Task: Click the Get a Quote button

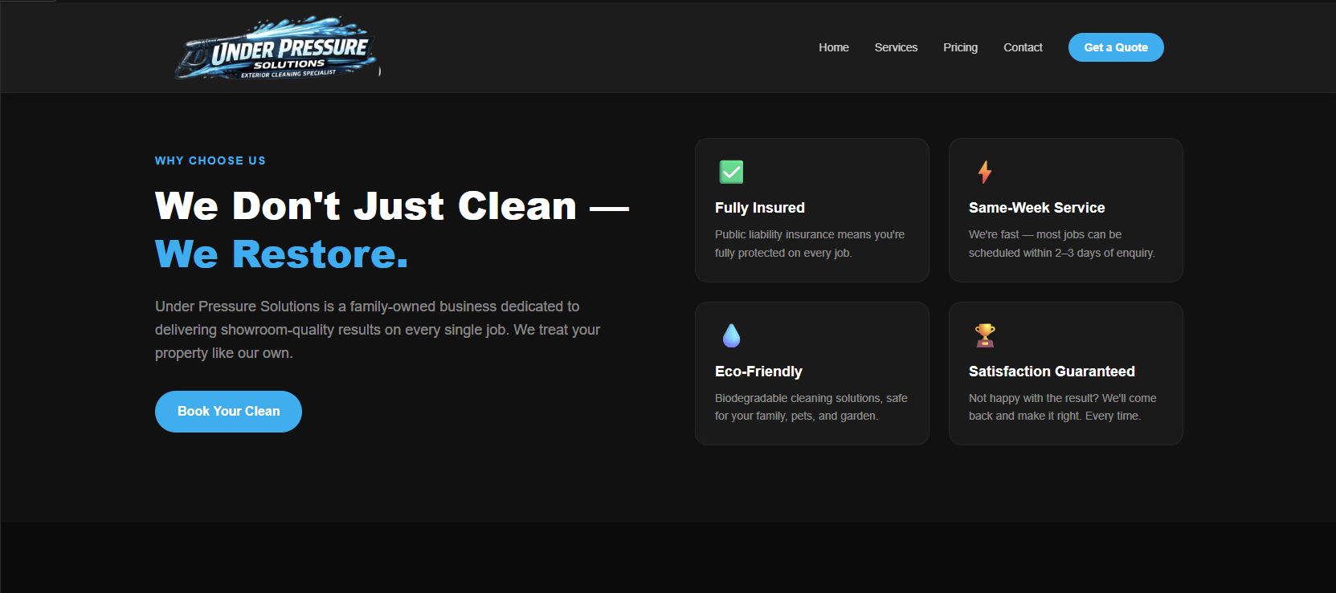Action: (1116, 47)
